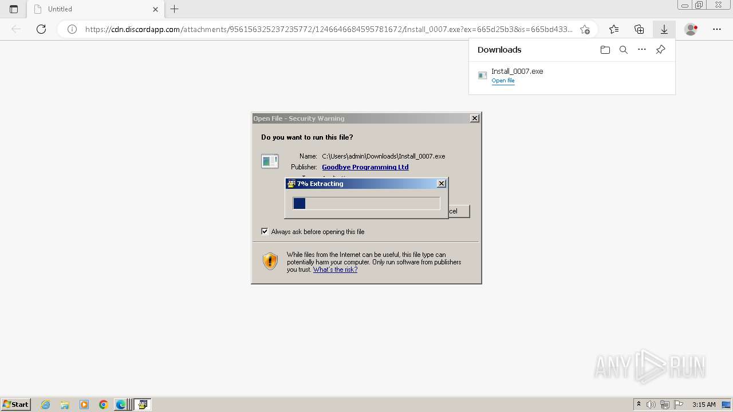Open the tab actions menu icon
The width and height of the screenshot is (733, 412).
tap(14, 9)
